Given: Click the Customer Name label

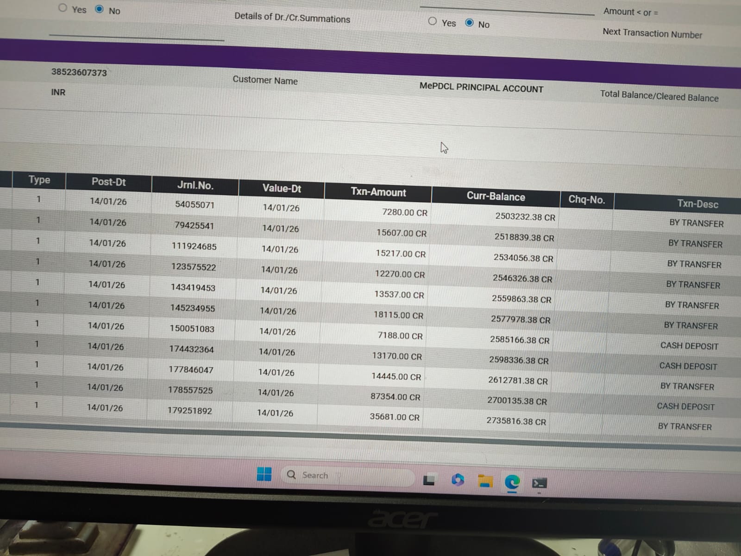Looking at the screenshot, I should (x=265, y=80).
